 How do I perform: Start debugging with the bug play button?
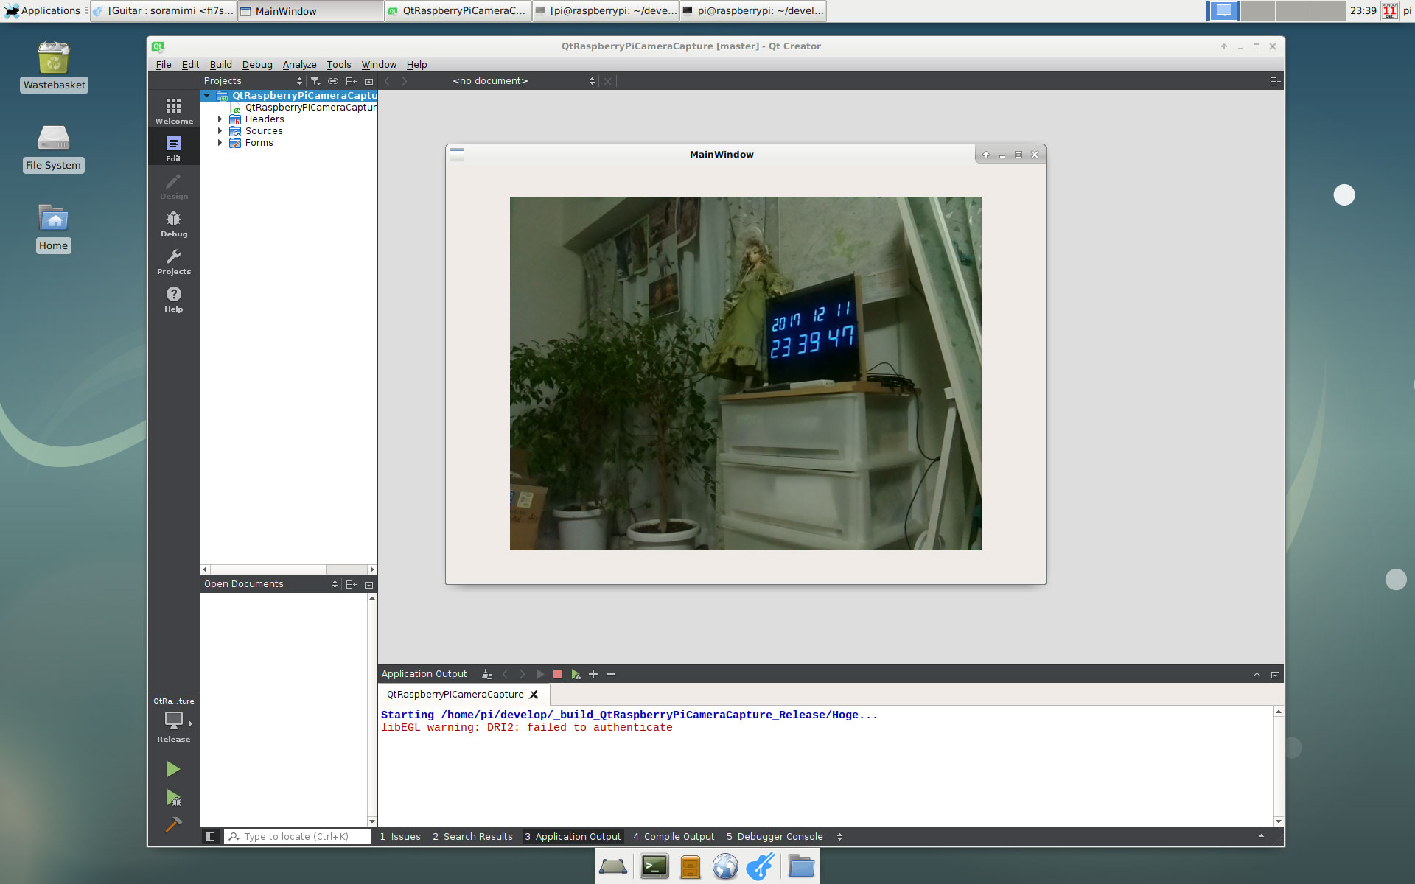[173, 798]
